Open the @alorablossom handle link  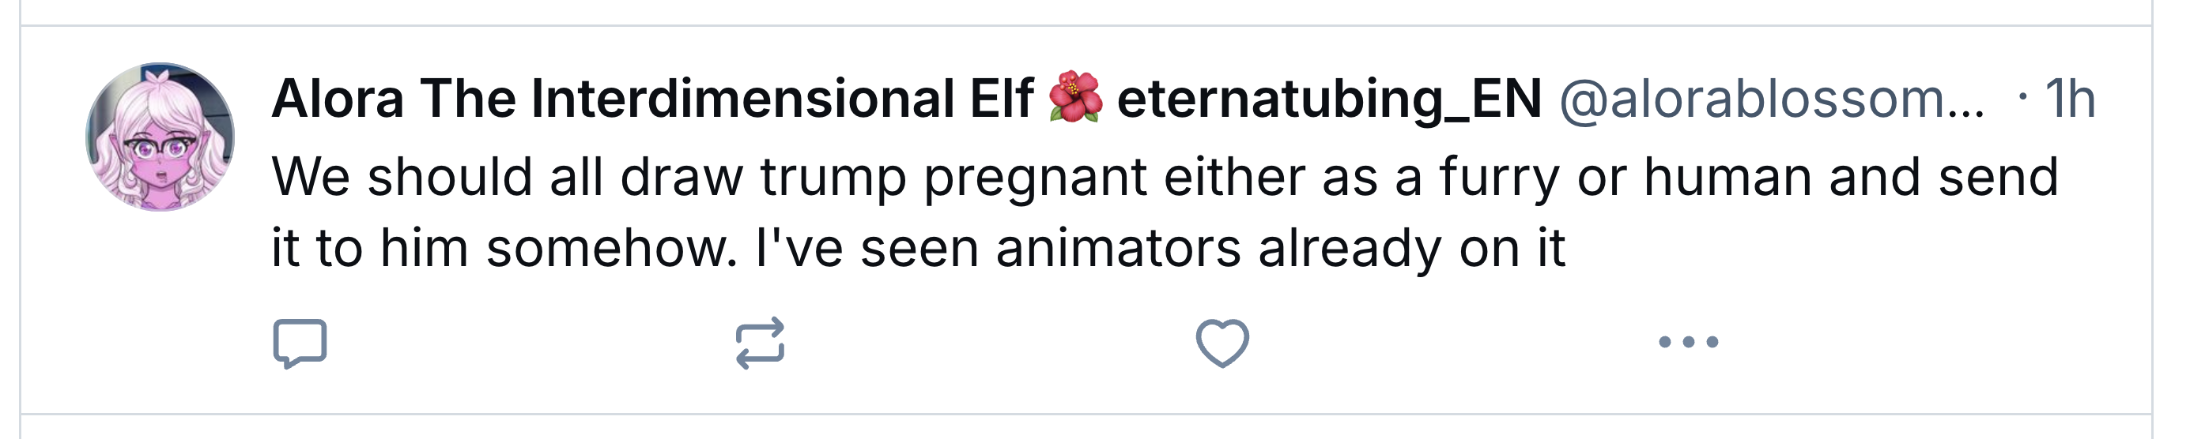click(x=1771, y=99)
